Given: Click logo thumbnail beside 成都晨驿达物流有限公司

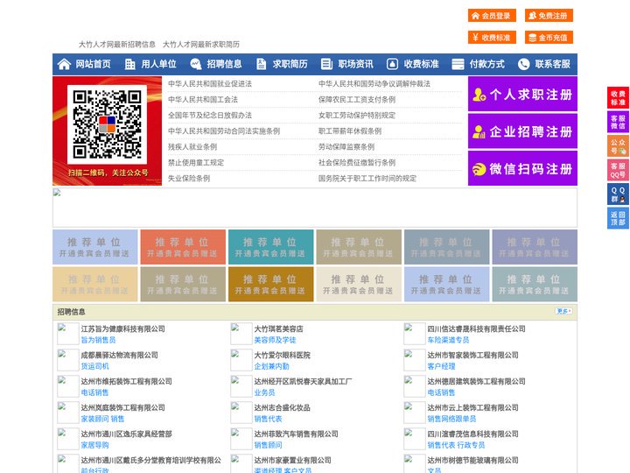Looking at the screenshot, I should click(68, 360).
